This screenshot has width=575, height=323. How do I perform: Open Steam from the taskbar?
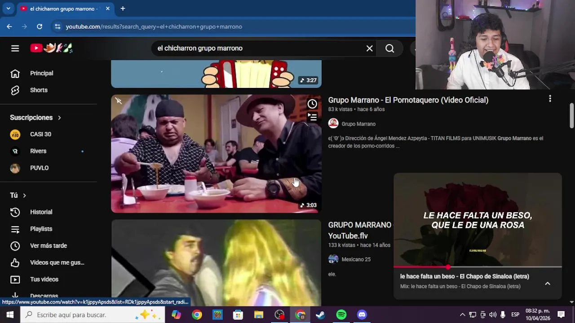tap(320, 315)
